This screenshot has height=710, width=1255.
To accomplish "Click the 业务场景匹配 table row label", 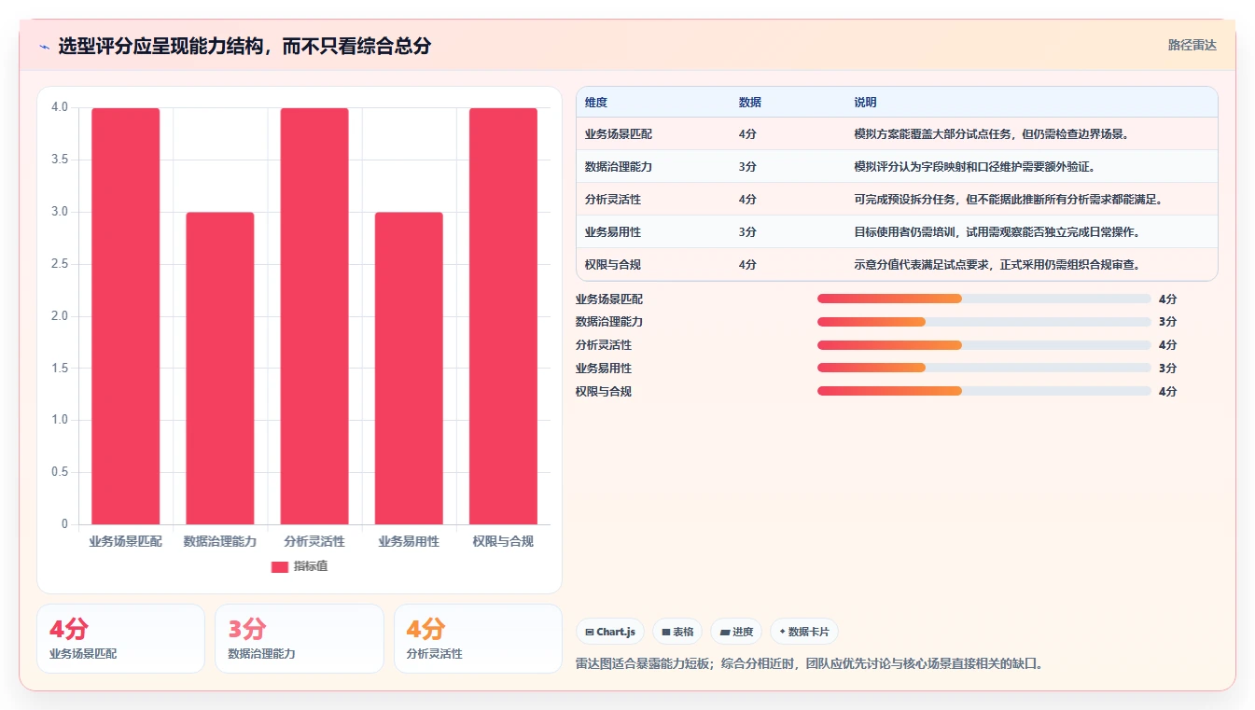I will (x=619, y=134).
